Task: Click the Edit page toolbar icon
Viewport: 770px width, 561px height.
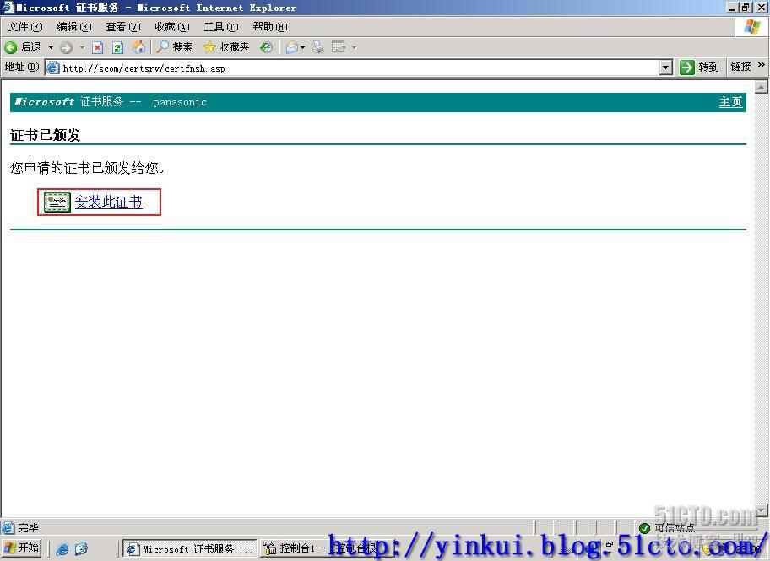Action: tap(339, 47)
